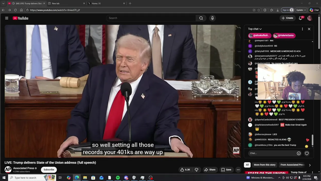321x181 pixels.
Task: Select More from this story chip
Action: click(x=265, y=165)
